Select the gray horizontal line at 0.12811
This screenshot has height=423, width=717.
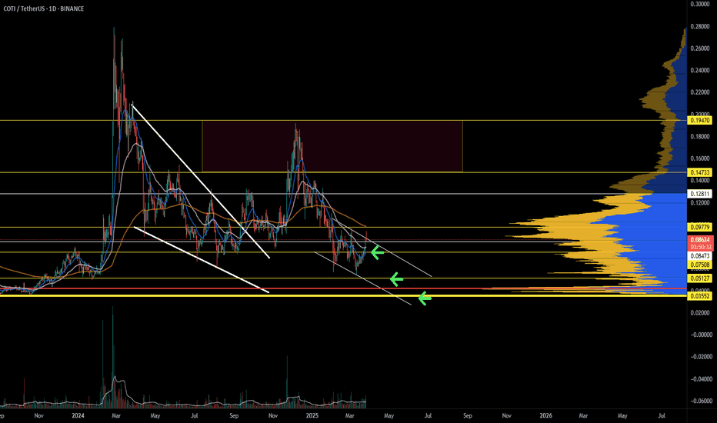[343, 194]
